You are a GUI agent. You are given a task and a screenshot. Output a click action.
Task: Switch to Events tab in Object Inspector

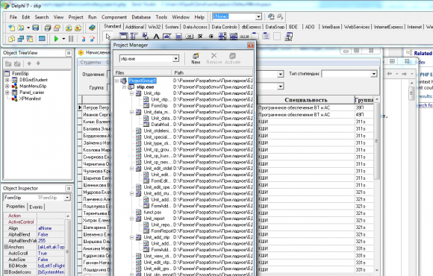click(x=36, y=207)
